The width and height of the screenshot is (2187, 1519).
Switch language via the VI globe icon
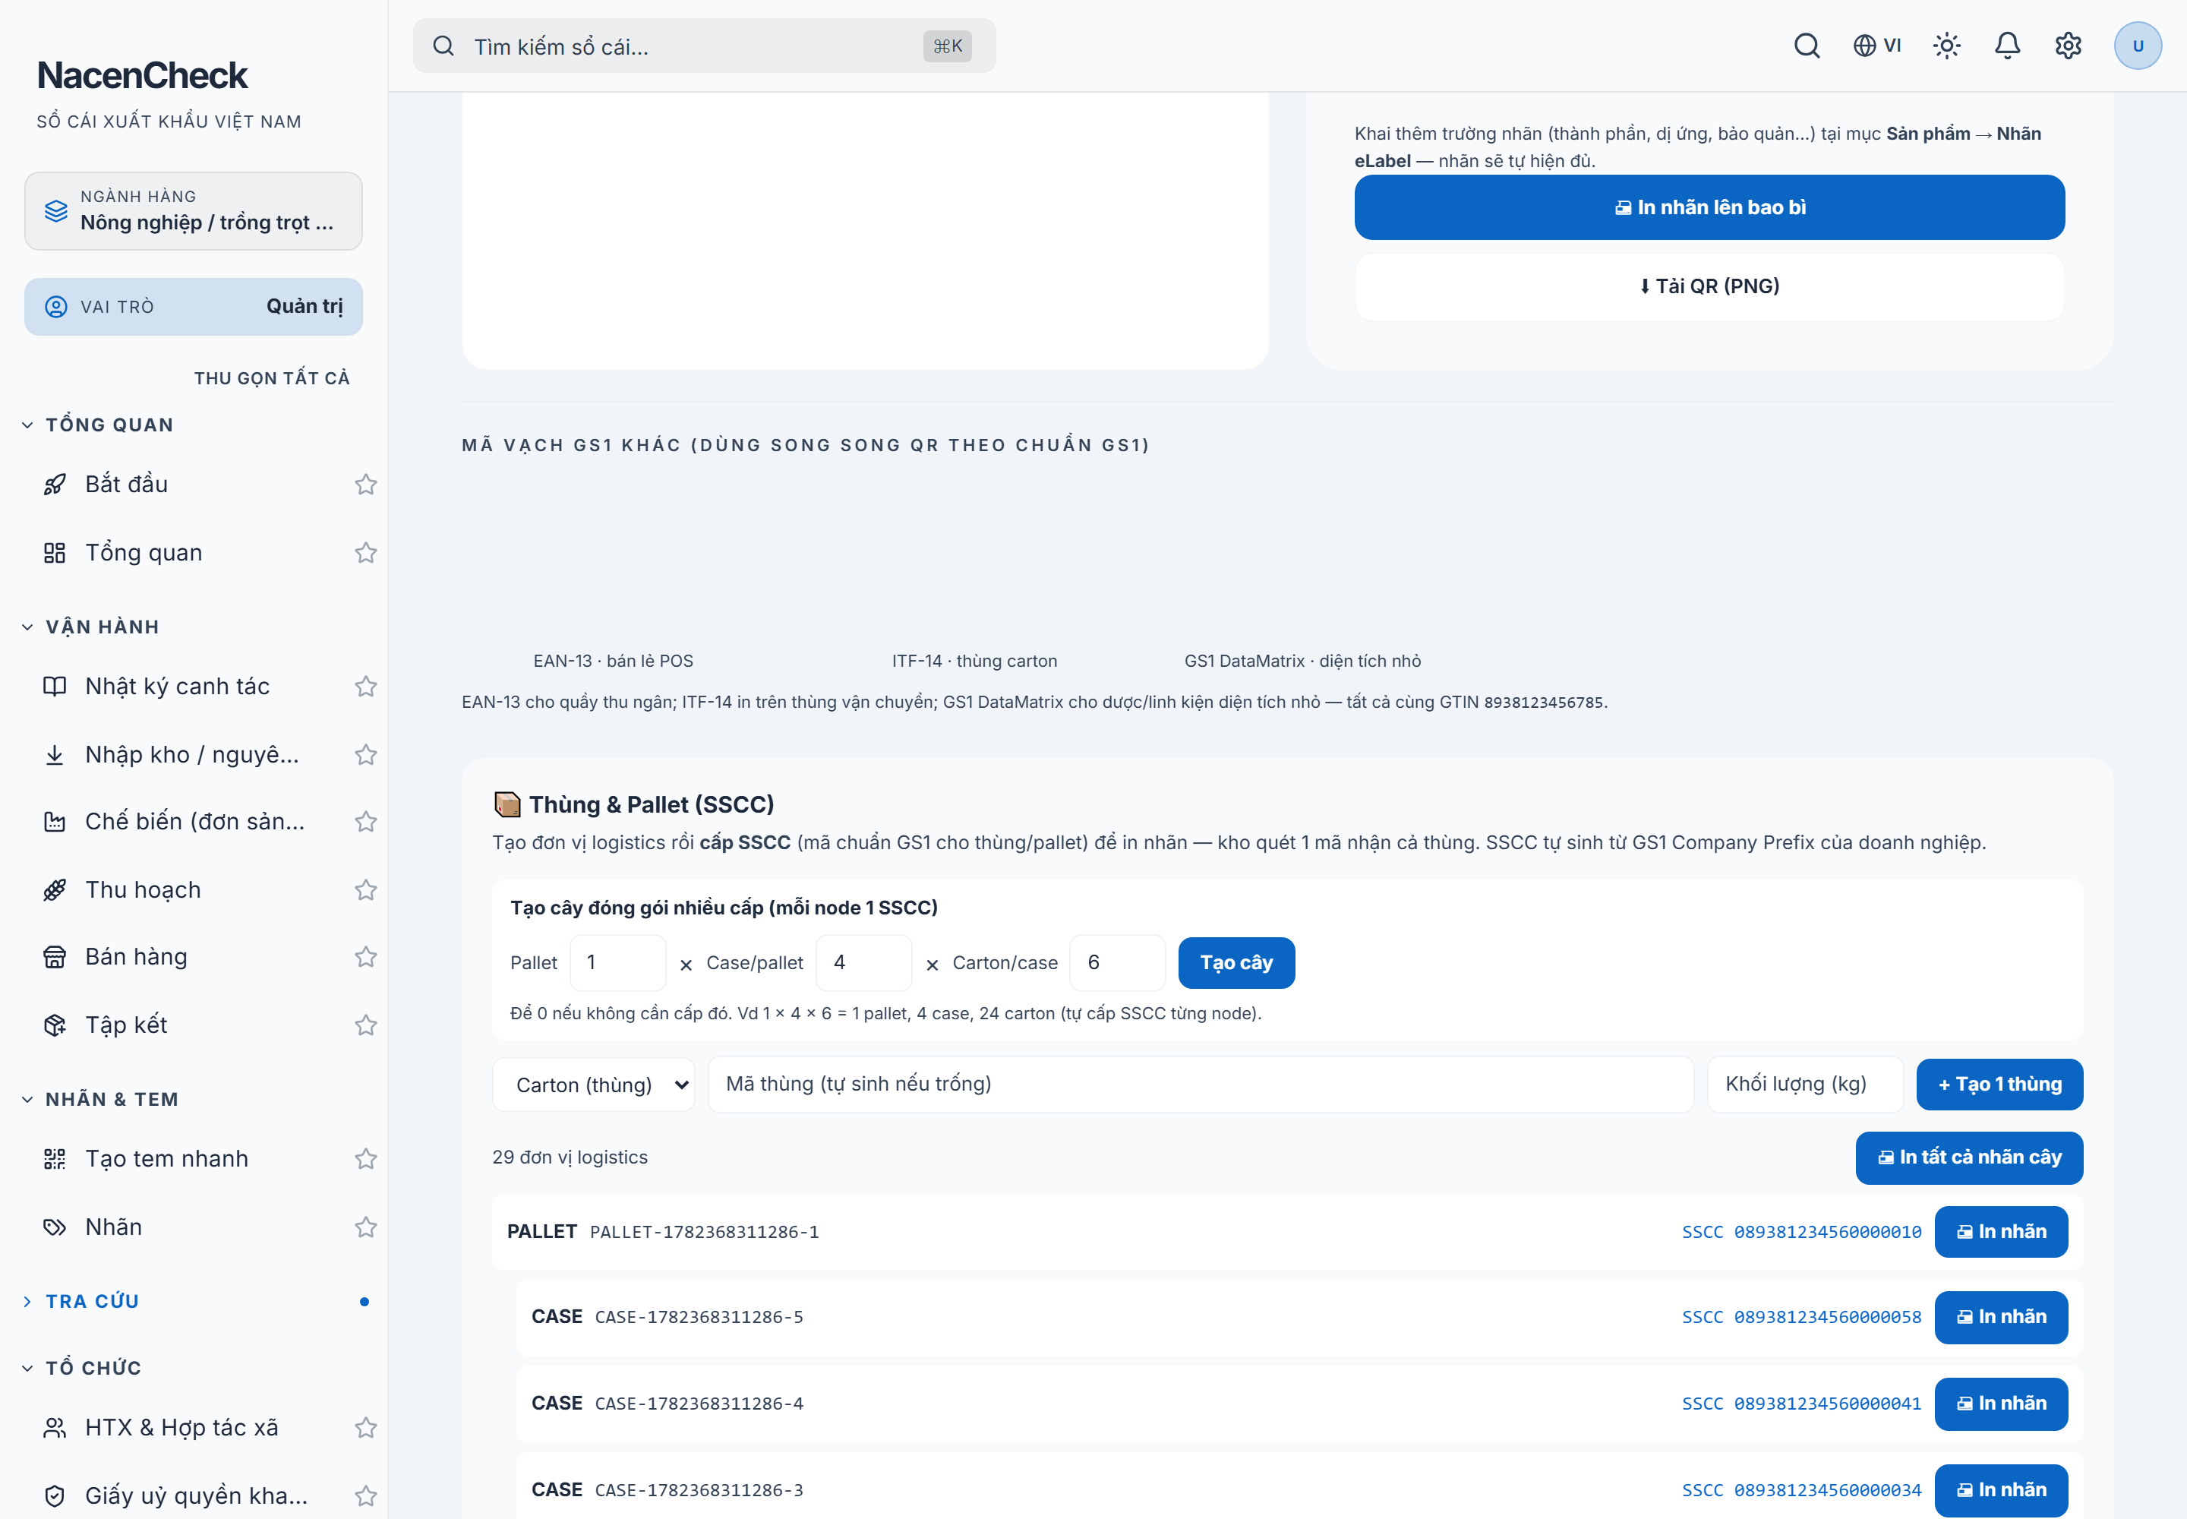[x=1876, y=46]
